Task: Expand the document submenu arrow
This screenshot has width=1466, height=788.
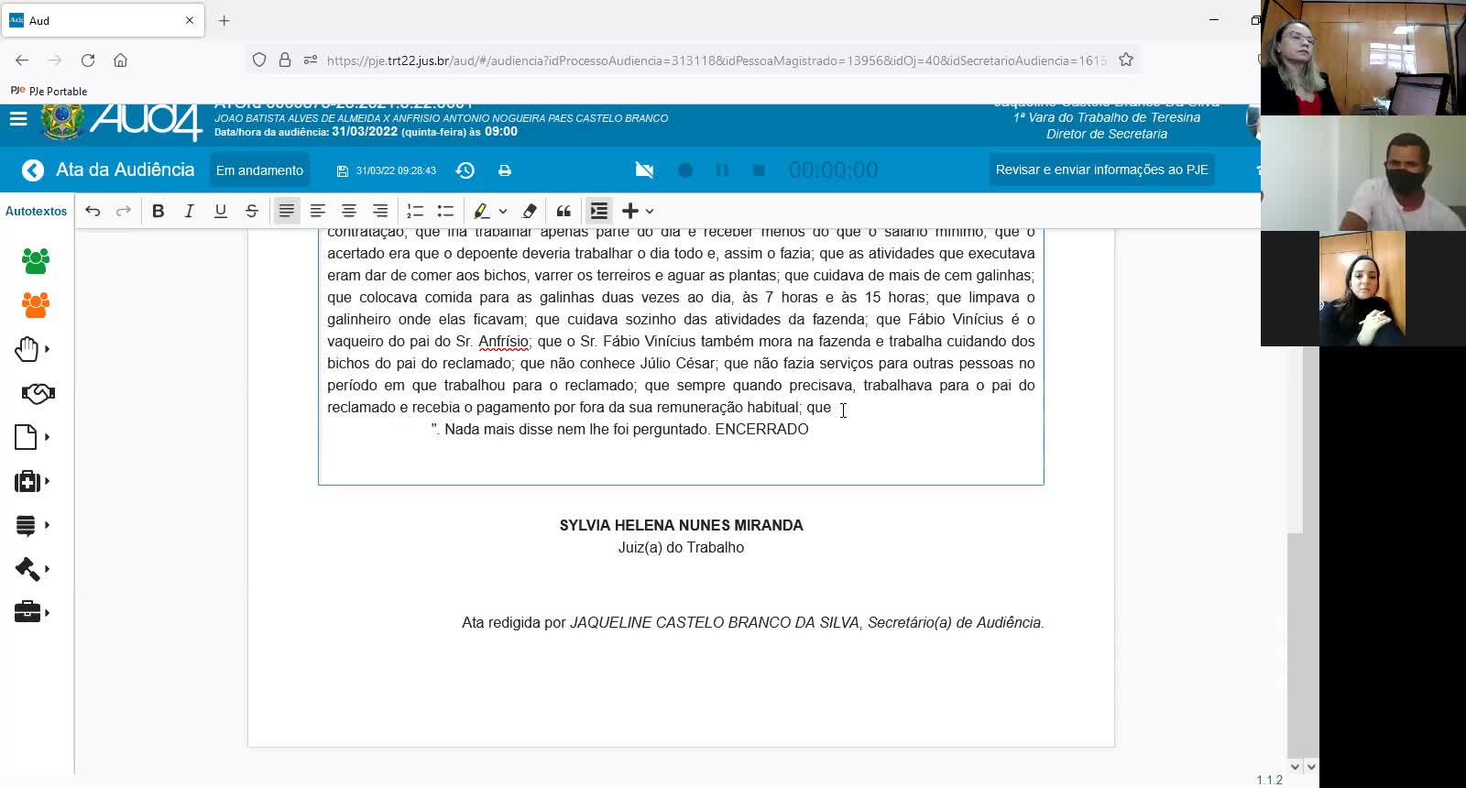Action: (48, 437)
